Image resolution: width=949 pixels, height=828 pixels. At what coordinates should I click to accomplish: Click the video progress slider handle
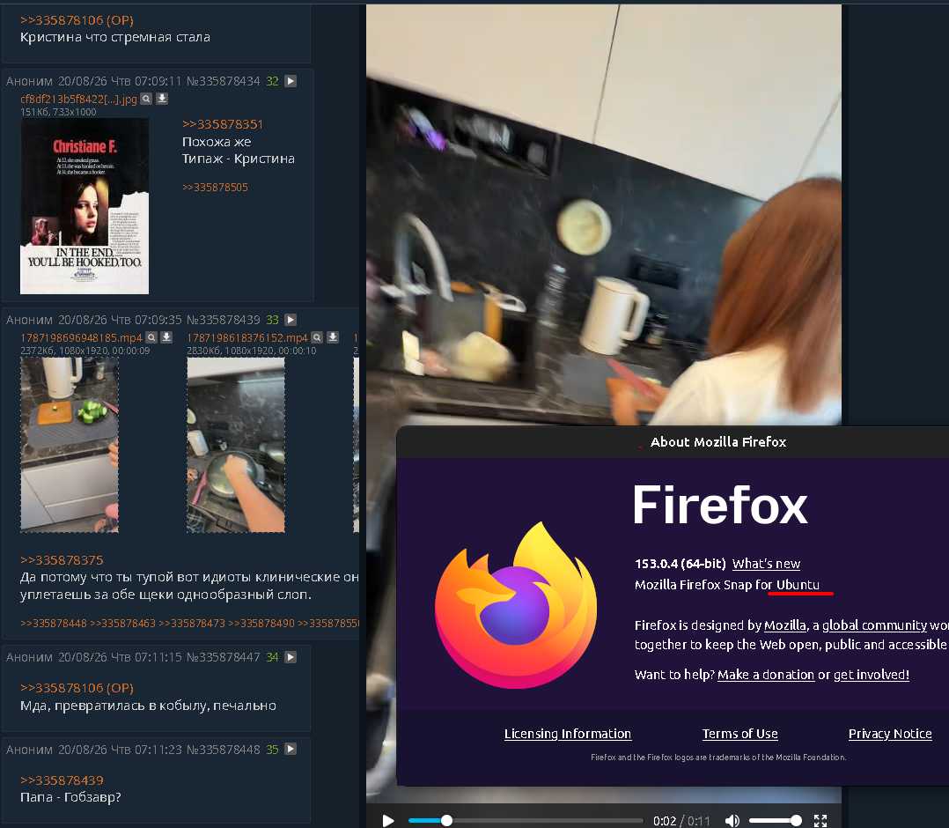pyautogui.click(x=446, y=821)
